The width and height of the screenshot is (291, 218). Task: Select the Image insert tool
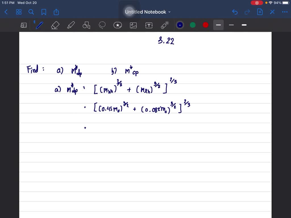[x=133, y=25]
